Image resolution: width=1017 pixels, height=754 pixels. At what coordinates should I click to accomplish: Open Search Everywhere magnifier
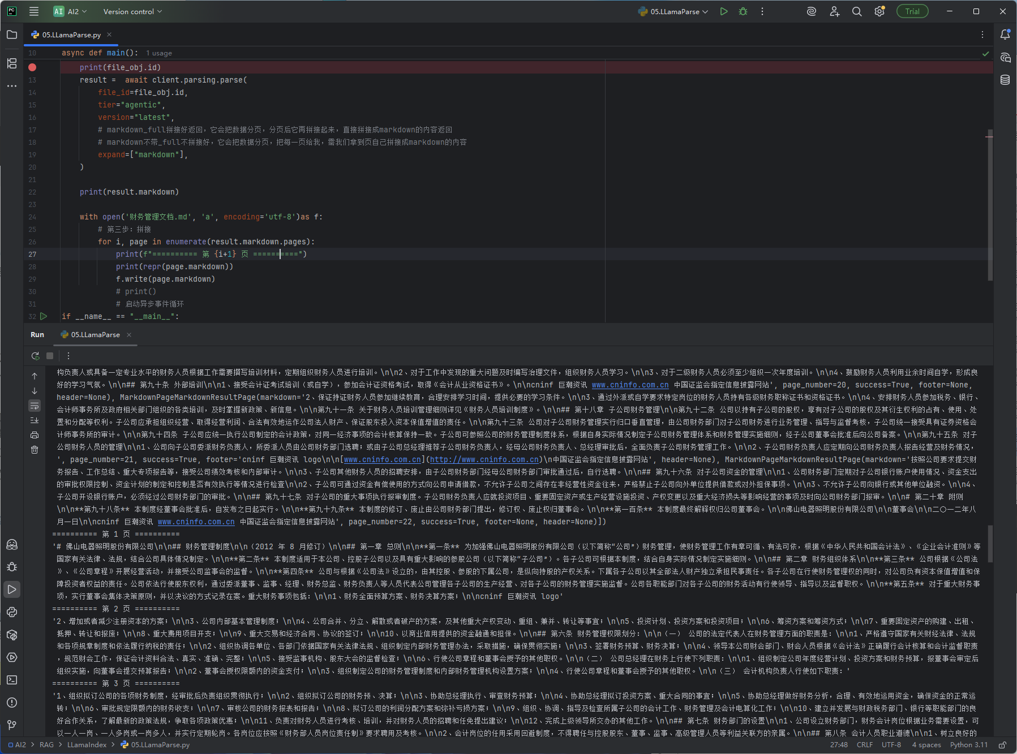tap(857, 11)
